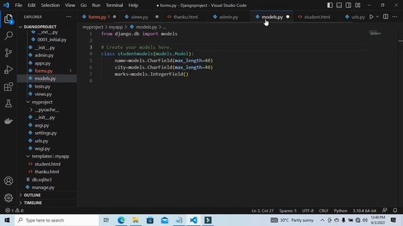Image resolution: width=403 pixels, height=226 pixels.
Task: Open the Source Control view
Action: [x=8, y=53]
